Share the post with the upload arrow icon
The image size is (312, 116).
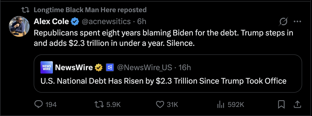(x=297, y=104)
